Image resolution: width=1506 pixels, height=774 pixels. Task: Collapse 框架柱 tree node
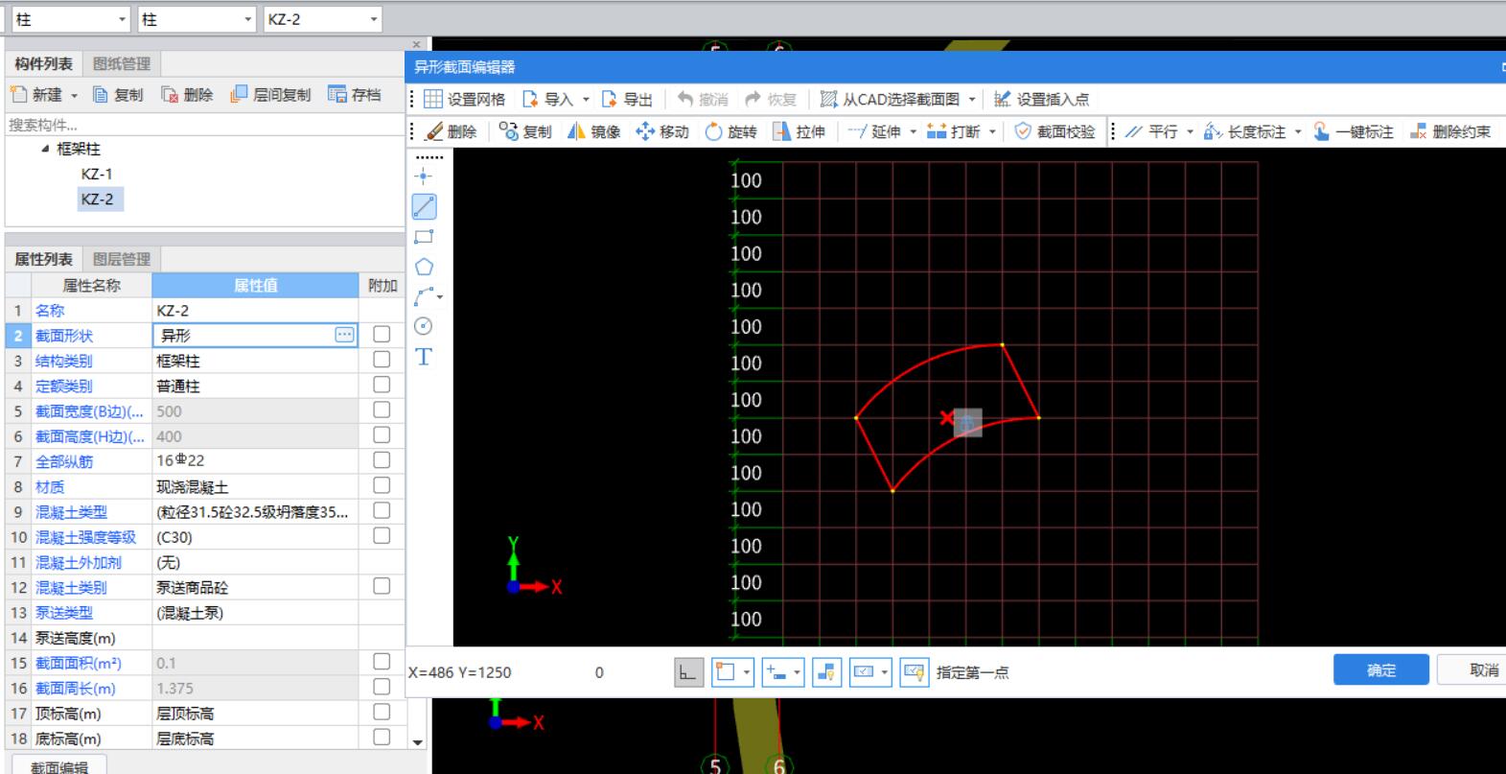(45, 149)
